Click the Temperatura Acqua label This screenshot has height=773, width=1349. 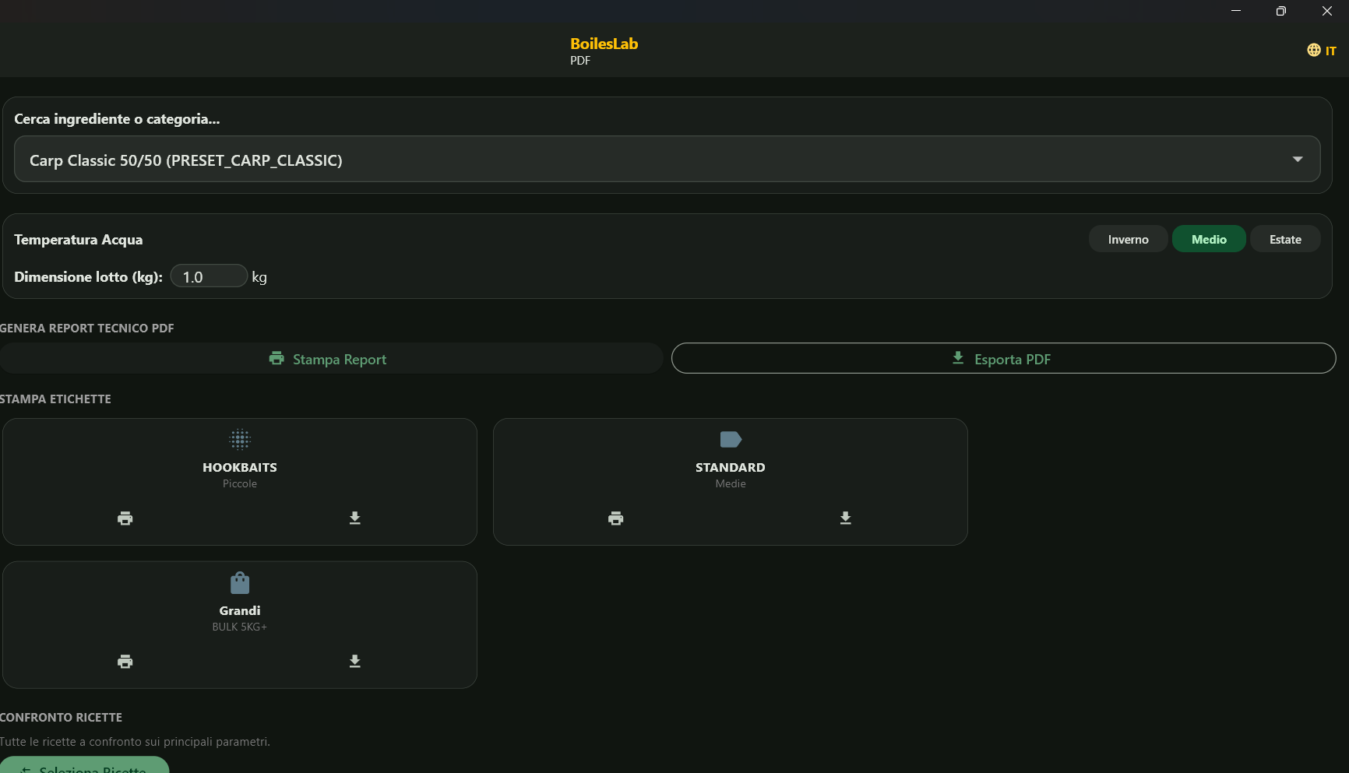(78, 240)
